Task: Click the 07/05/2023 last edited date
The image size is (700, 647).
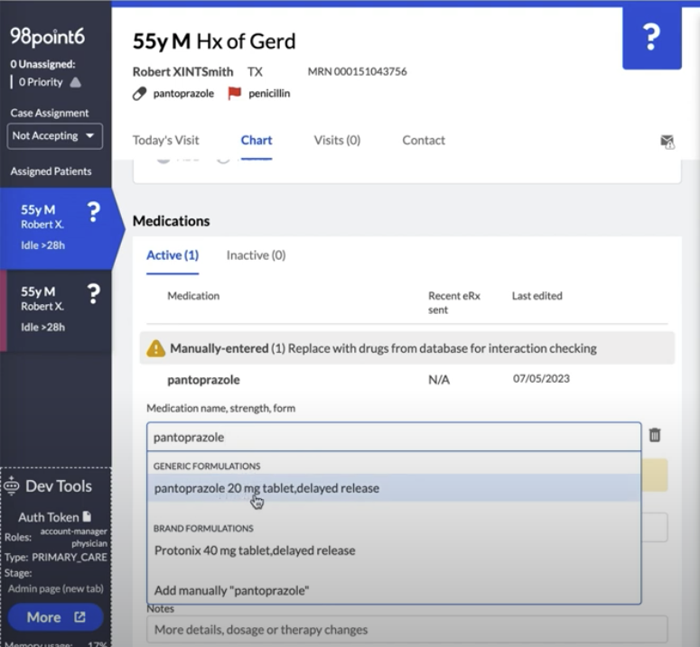Action: [541, 379]
